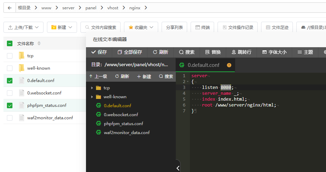Go to the www breadcrumb folder
Image resolution: width=326 pixels, height=172 pixels.
click(46, 8)
